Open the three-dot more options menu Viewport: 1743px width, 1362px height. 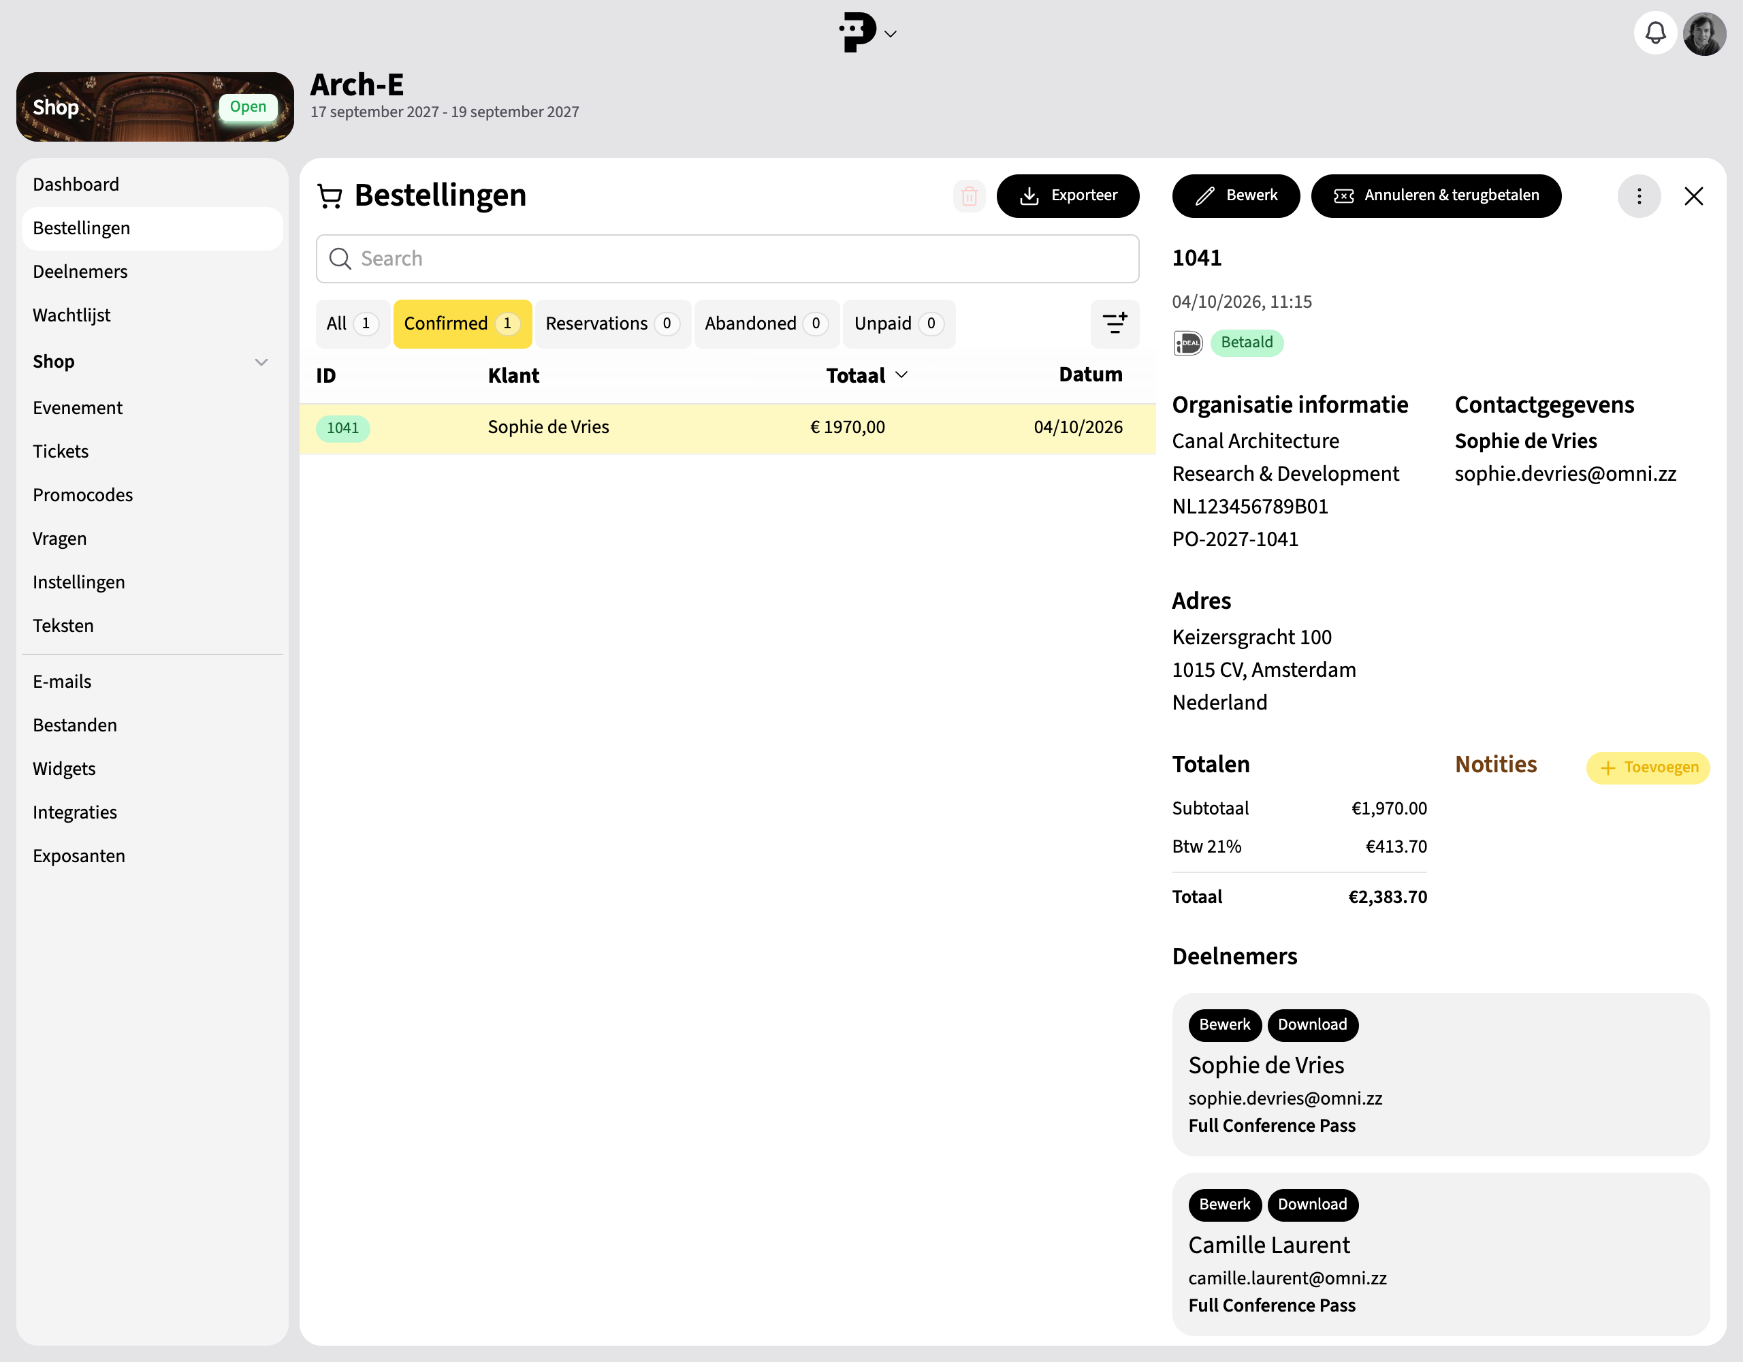pos(1638,195)
